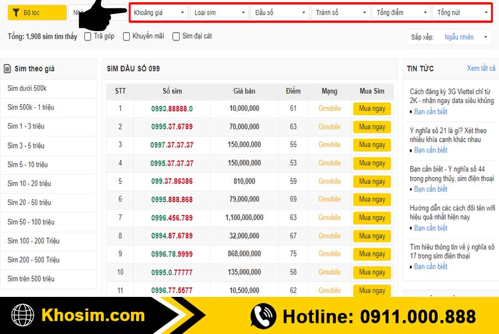Tick the Sim đại cát checkbox
The height and width of the screenshot is (334, 499).
176,37
